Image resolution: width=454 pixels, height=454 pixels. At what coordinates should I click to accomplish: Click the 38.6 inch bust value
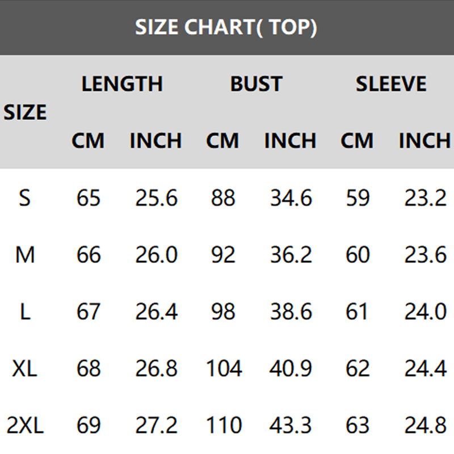coord(291,312)
